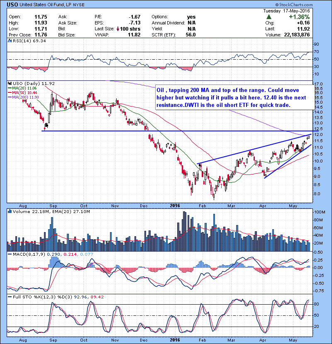Image resolution: width=332 pixels, height=344 pixels.
Task: Click the MACD value 0.290
Action: [54, 254]
